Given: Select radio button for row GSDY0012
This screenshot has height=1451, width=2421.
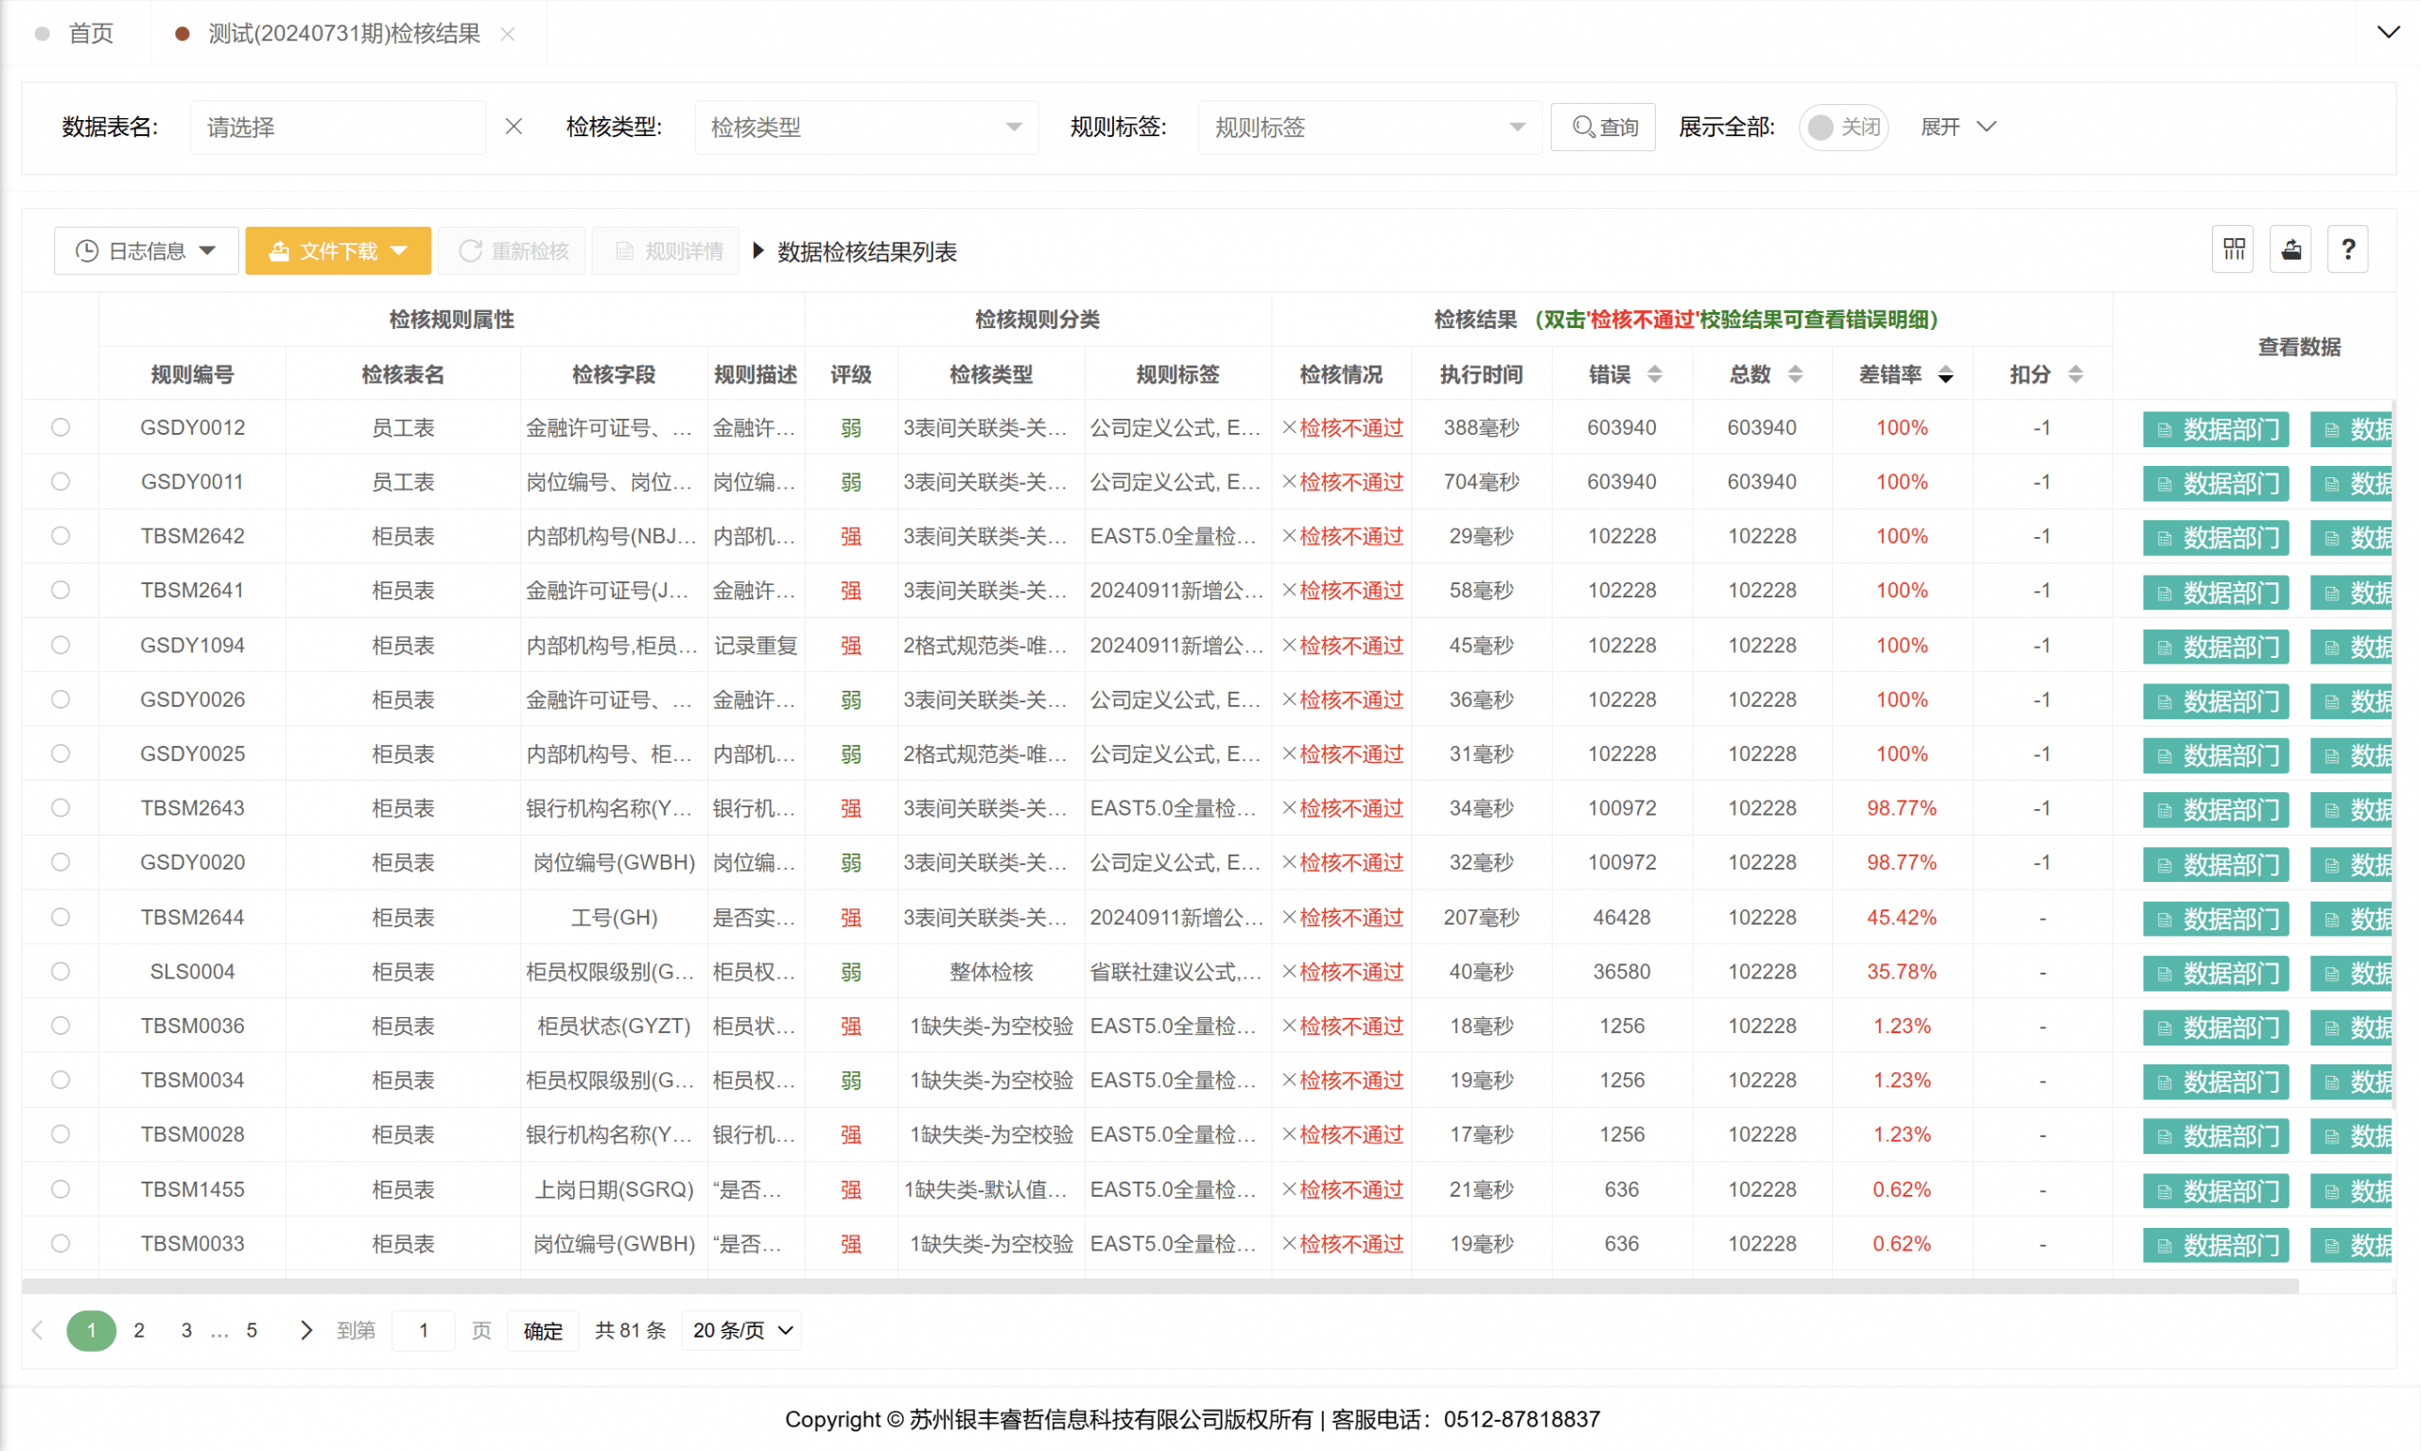Looking at the screenshot, I should [x=61, y=427].
